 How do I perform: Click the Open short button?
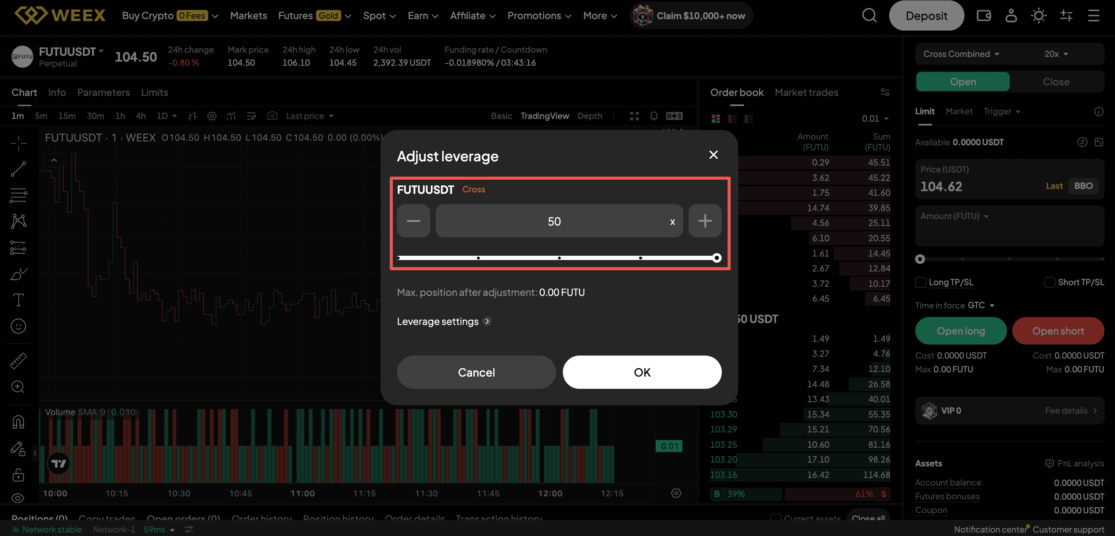click(x=1058, y=331)
